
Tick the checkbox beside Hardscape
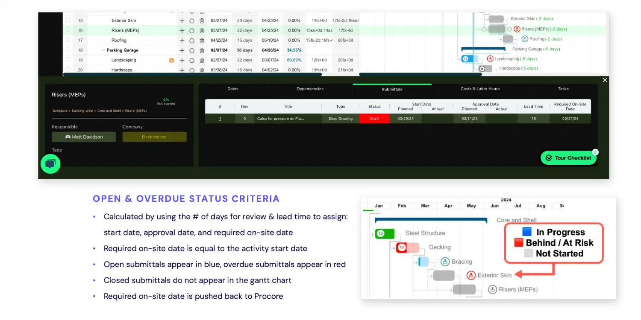[x=68, y=70]
